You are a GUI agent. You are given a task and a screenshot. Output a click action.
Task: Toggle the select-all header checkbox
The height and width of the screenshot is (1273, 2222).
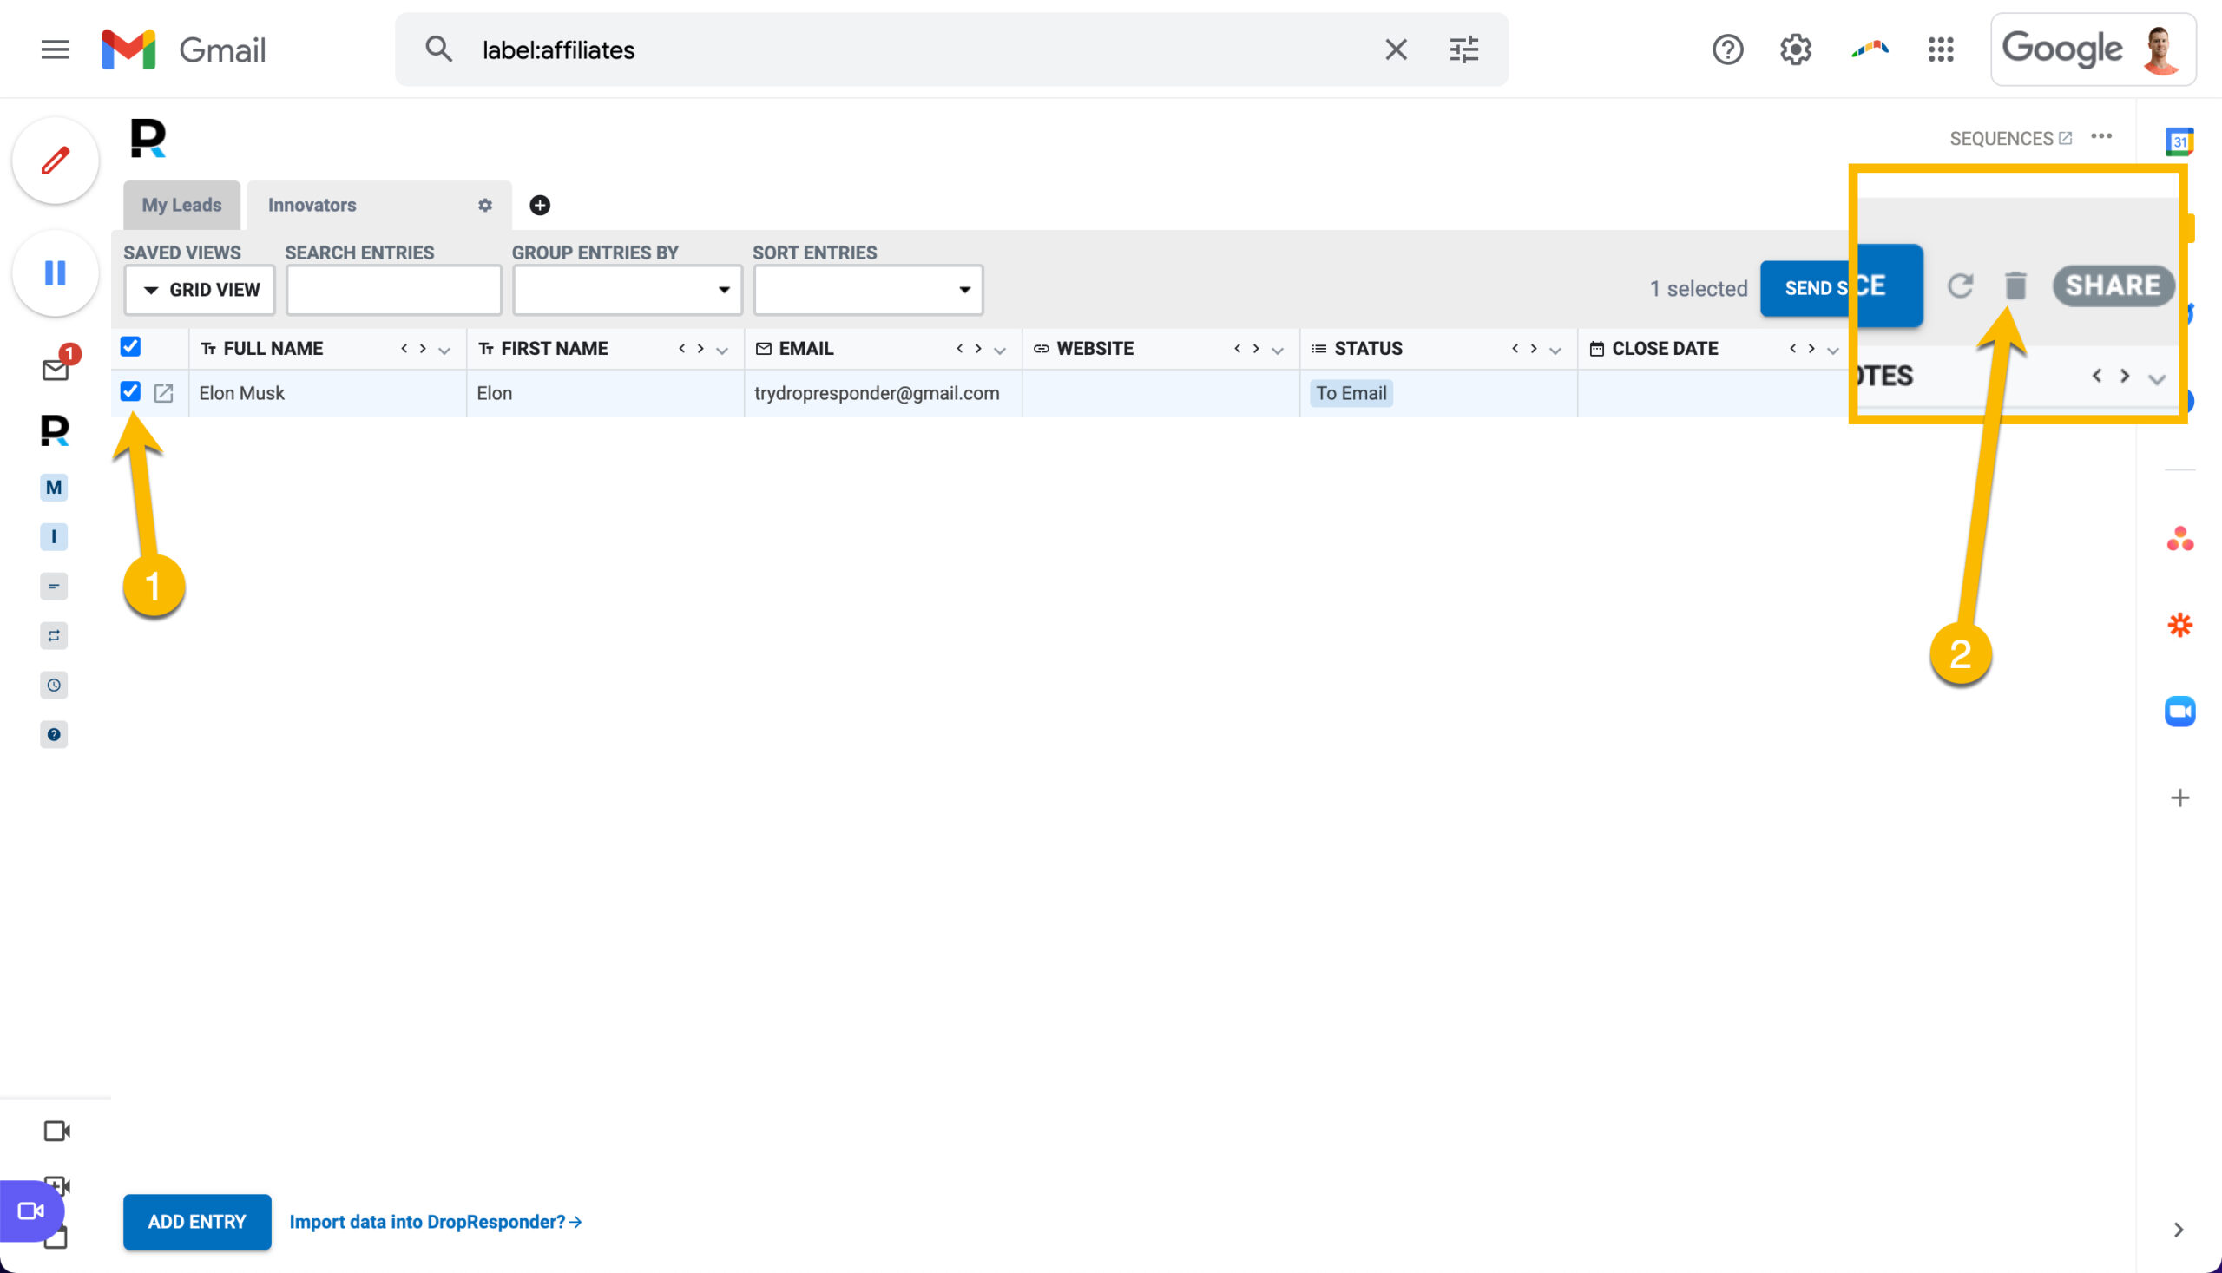click(130, 347)
